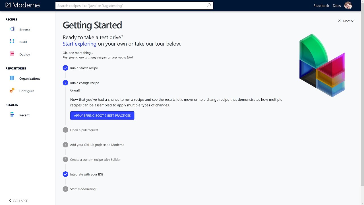
Task: Click the step 7 circle marker
Action: pos(65,189)
